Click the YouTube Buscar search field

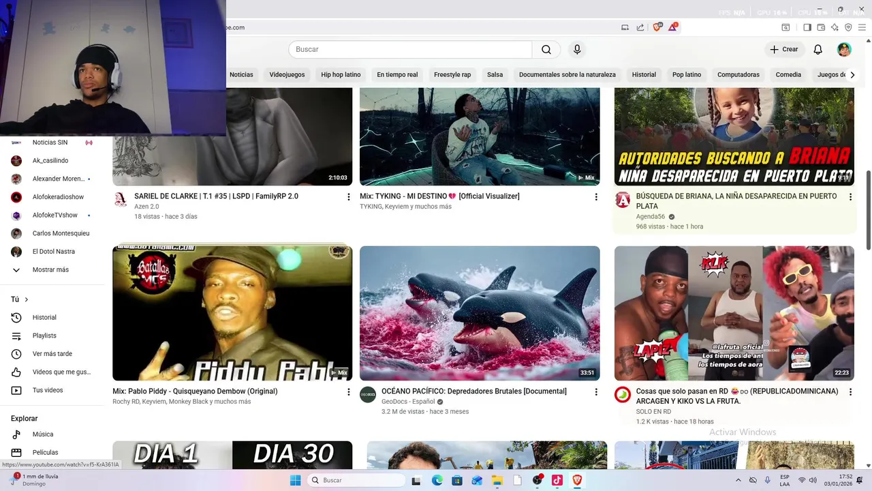(x=410, y=49)
